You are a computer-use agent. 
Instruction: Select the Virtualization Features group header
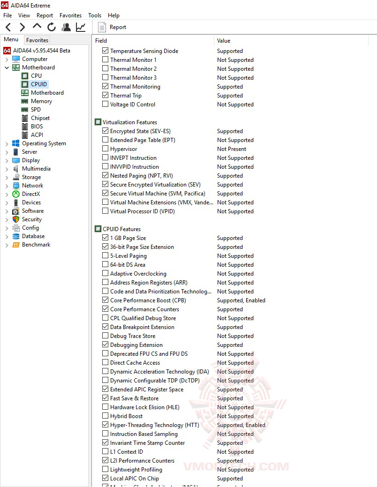129,122
